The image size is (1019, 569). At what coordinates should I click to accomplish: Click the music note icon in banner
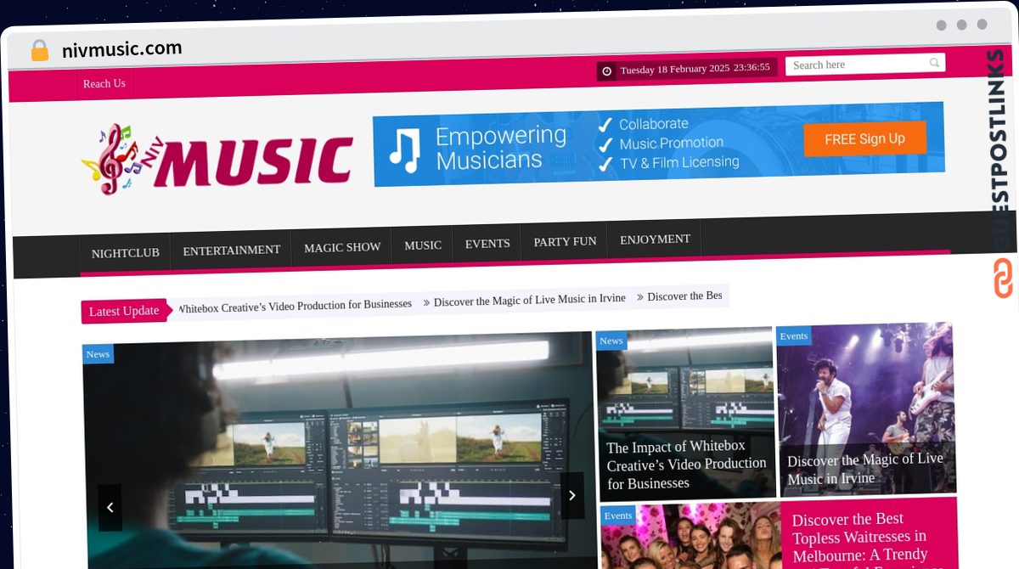[404, 151]
